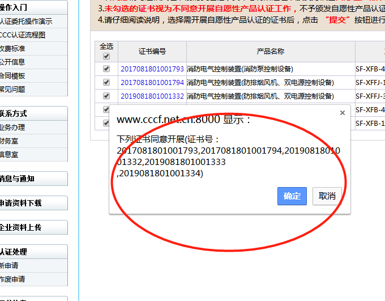Image resolution: width=385 pixels, height=301 pixels.
Task: Click the 证书编号 column header
Action: coord(152,52)
